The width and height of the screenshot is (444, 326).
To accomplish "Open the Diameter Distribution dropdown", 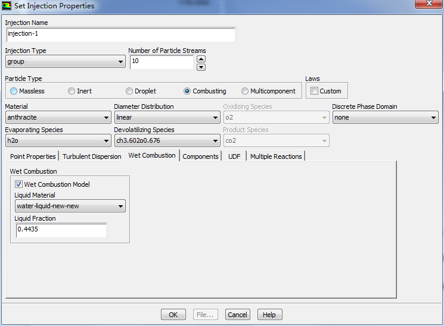I will point(167,118).
